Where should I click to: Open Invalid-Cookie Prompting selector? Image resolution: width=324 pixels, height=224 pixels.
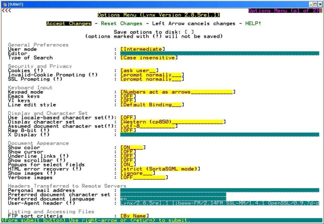click(152, 75)
